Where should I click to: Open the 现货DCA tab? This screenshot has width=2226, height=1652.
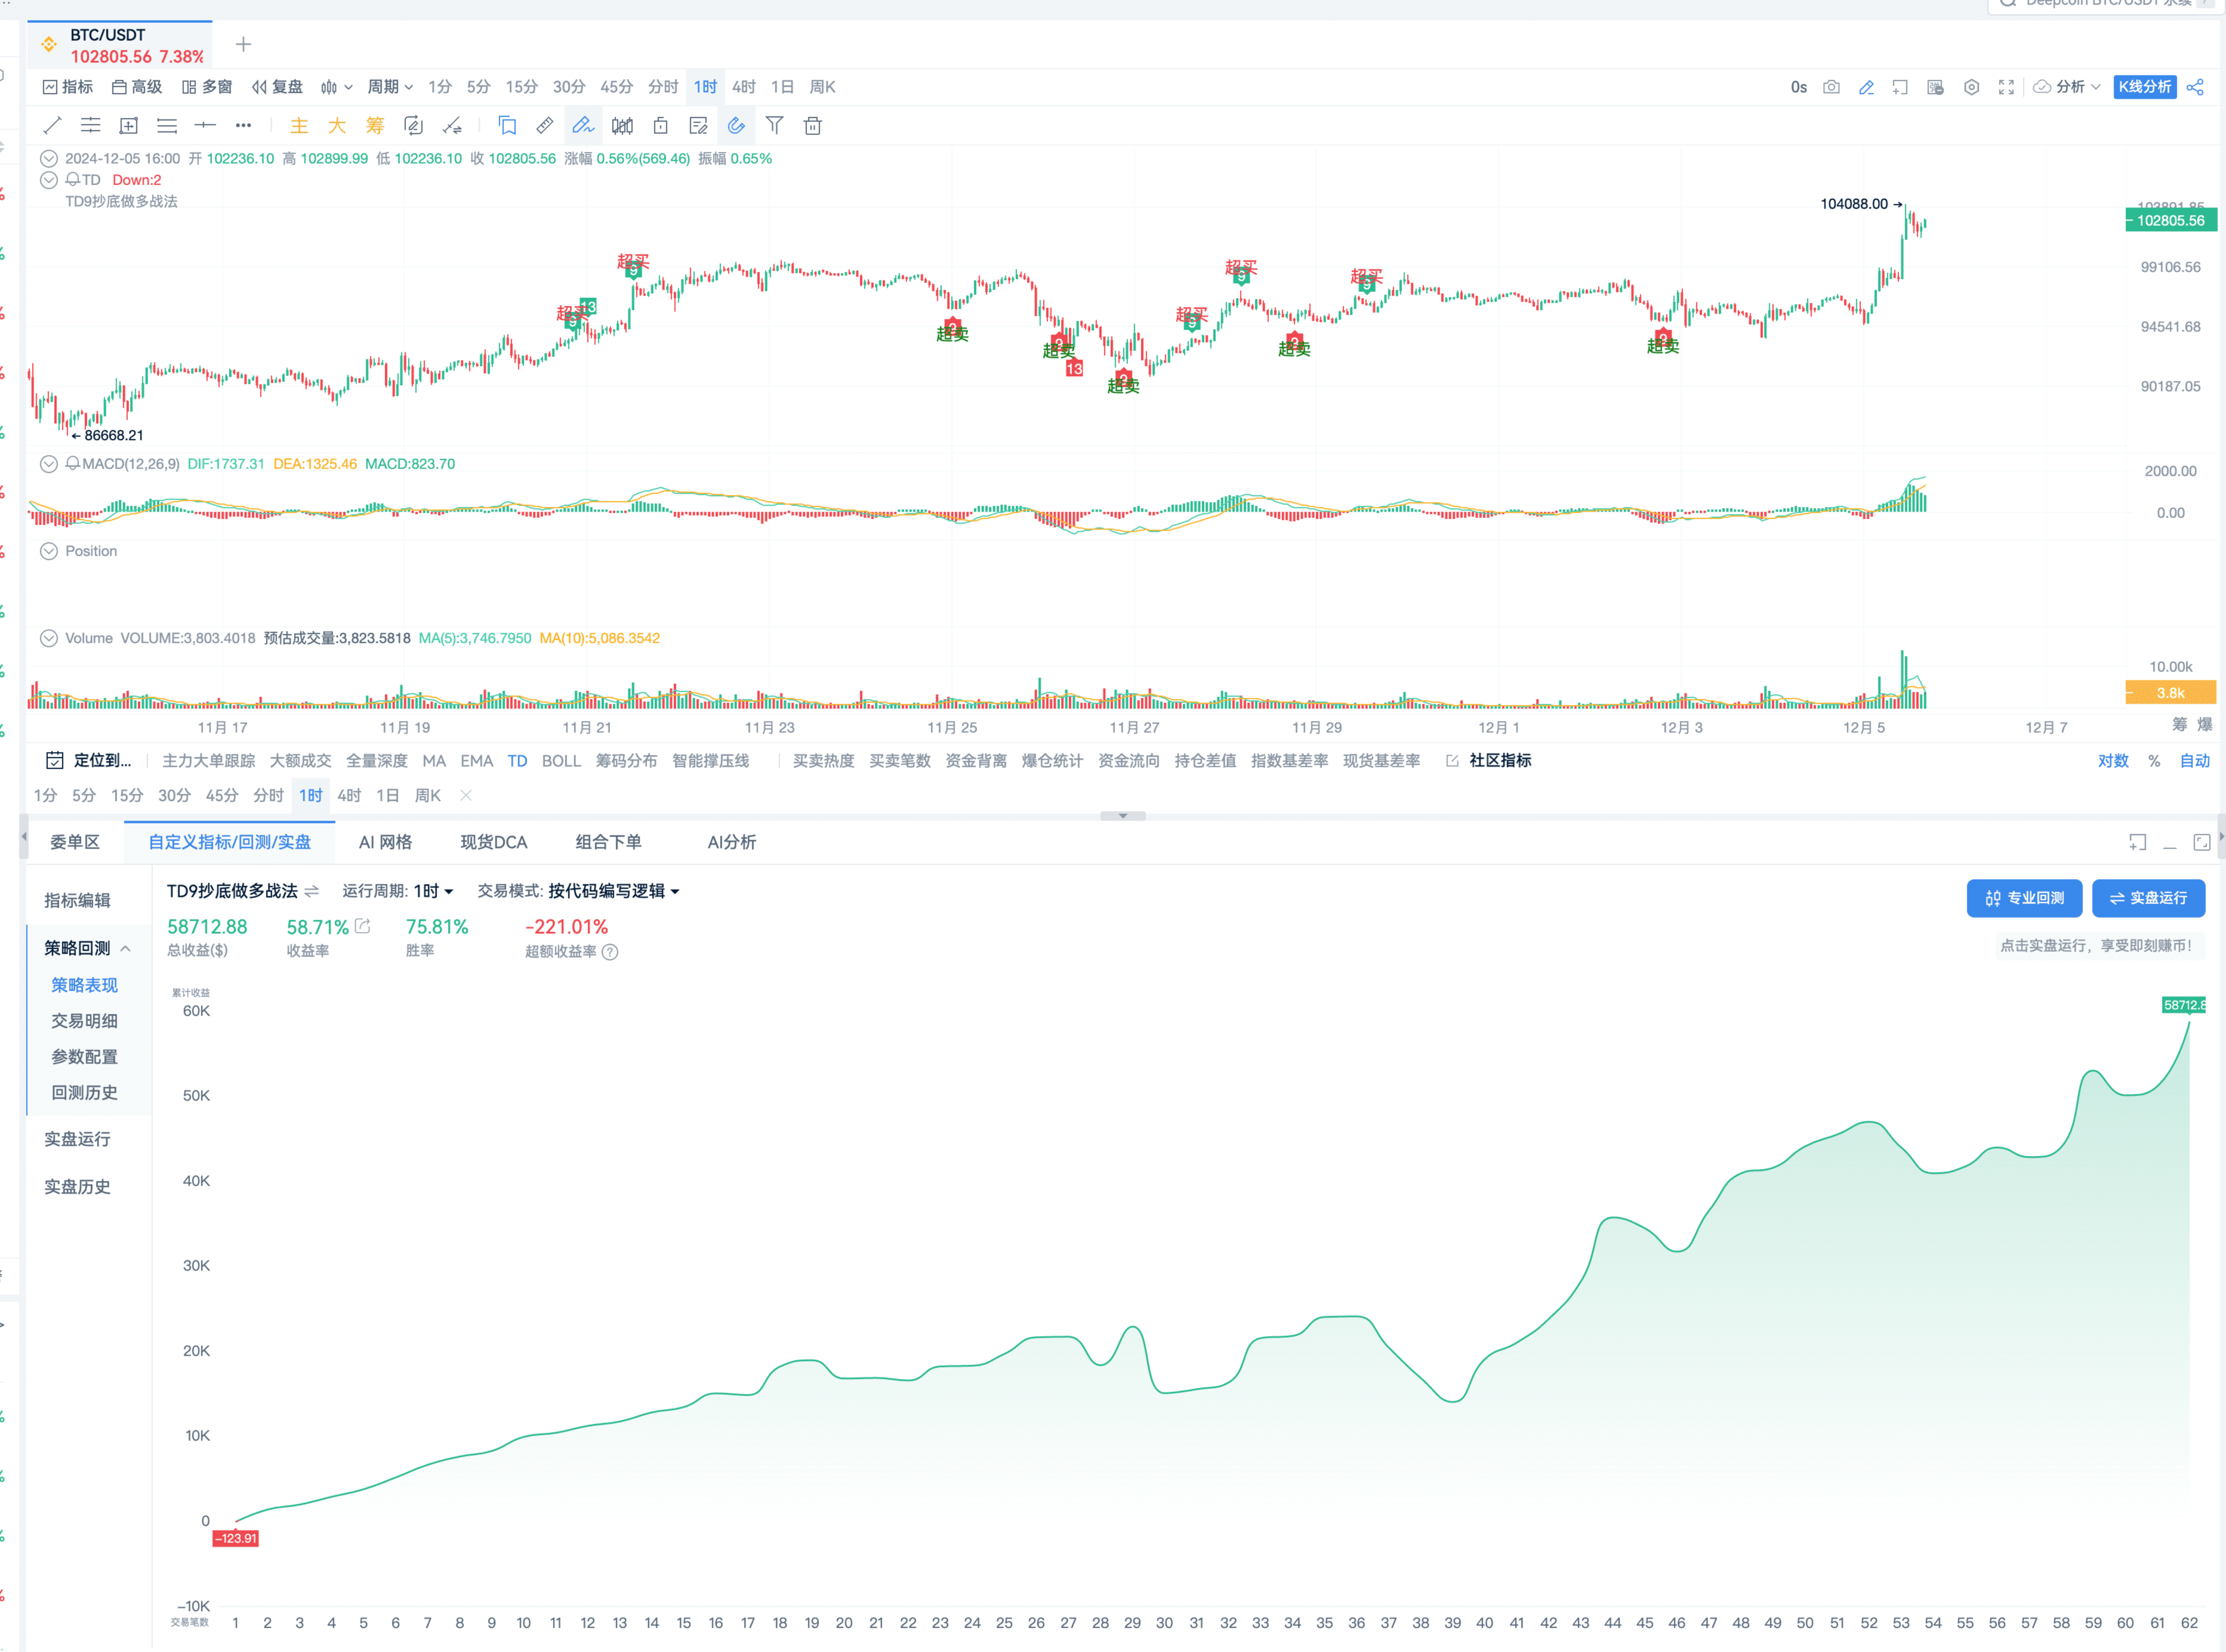coord(493,842)
